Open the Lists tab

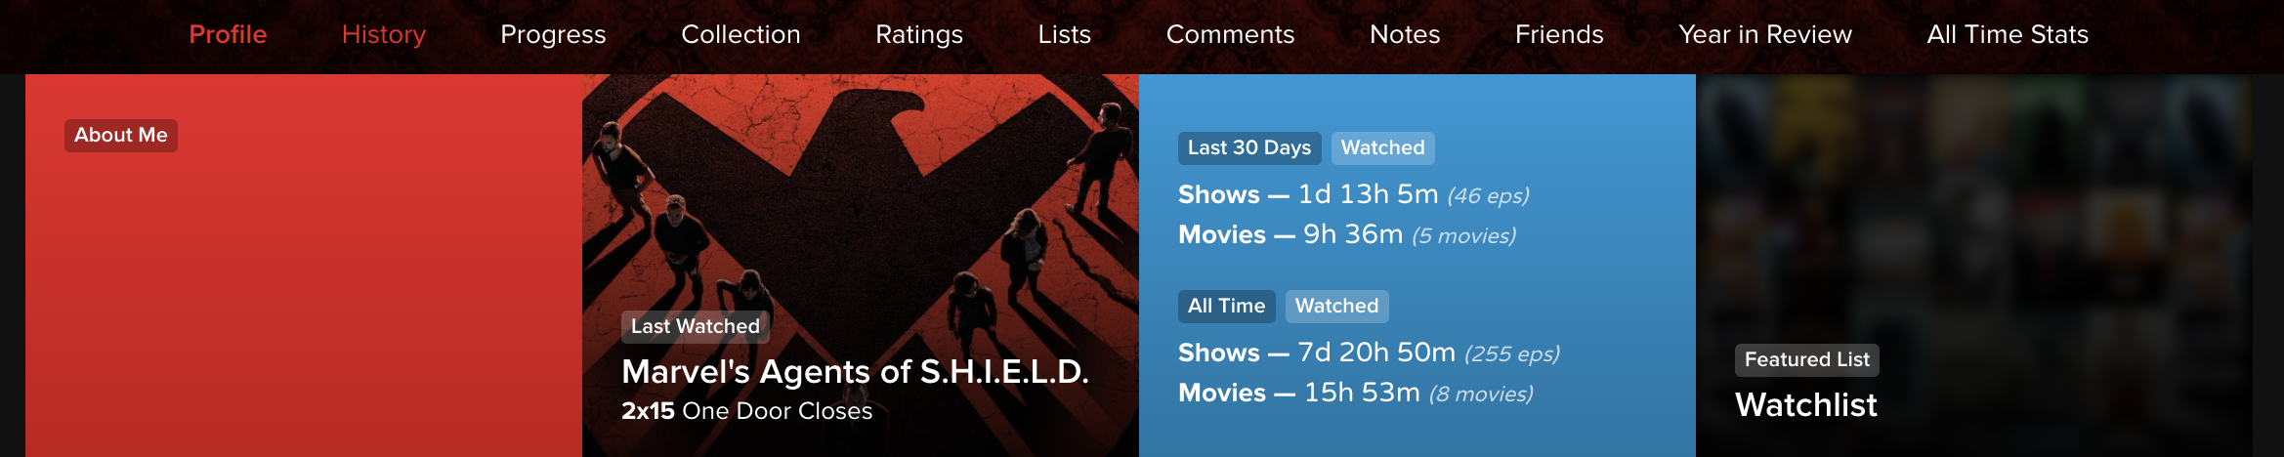[1065, 34]
